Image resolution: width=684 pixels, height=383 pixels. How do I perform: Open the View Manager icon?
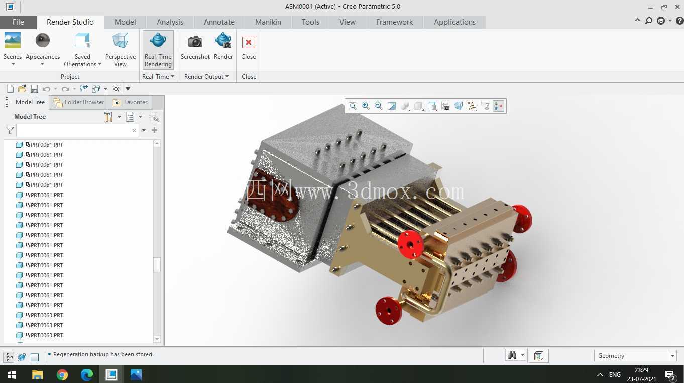445,106
